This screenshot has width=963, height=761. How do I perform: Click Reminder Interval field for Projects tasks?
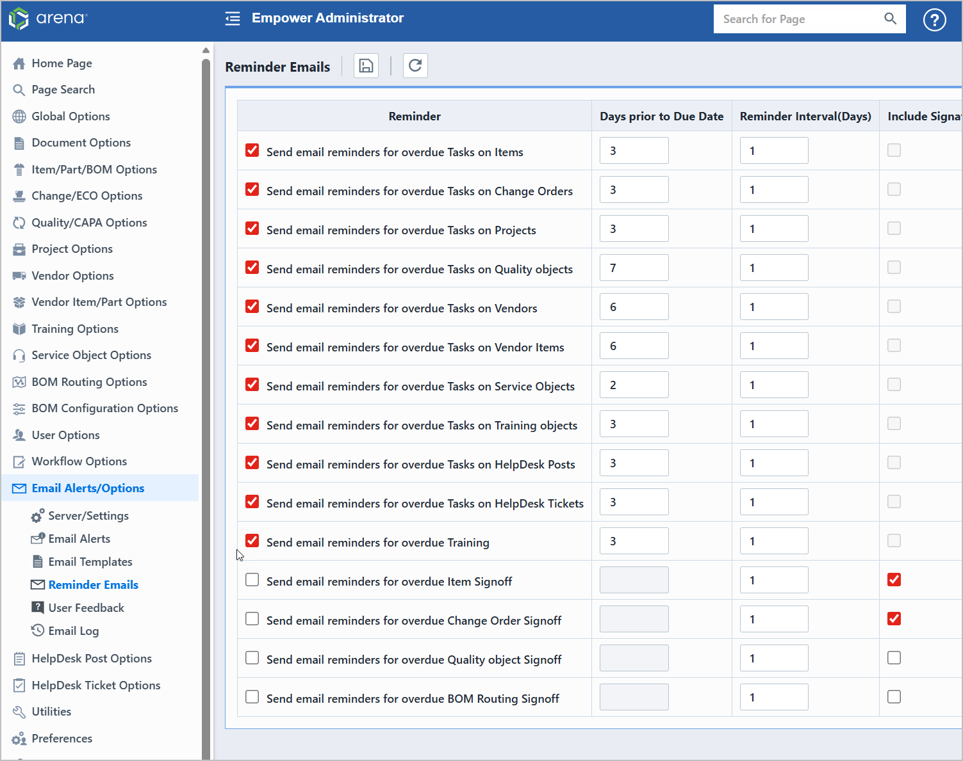(774, 228)
